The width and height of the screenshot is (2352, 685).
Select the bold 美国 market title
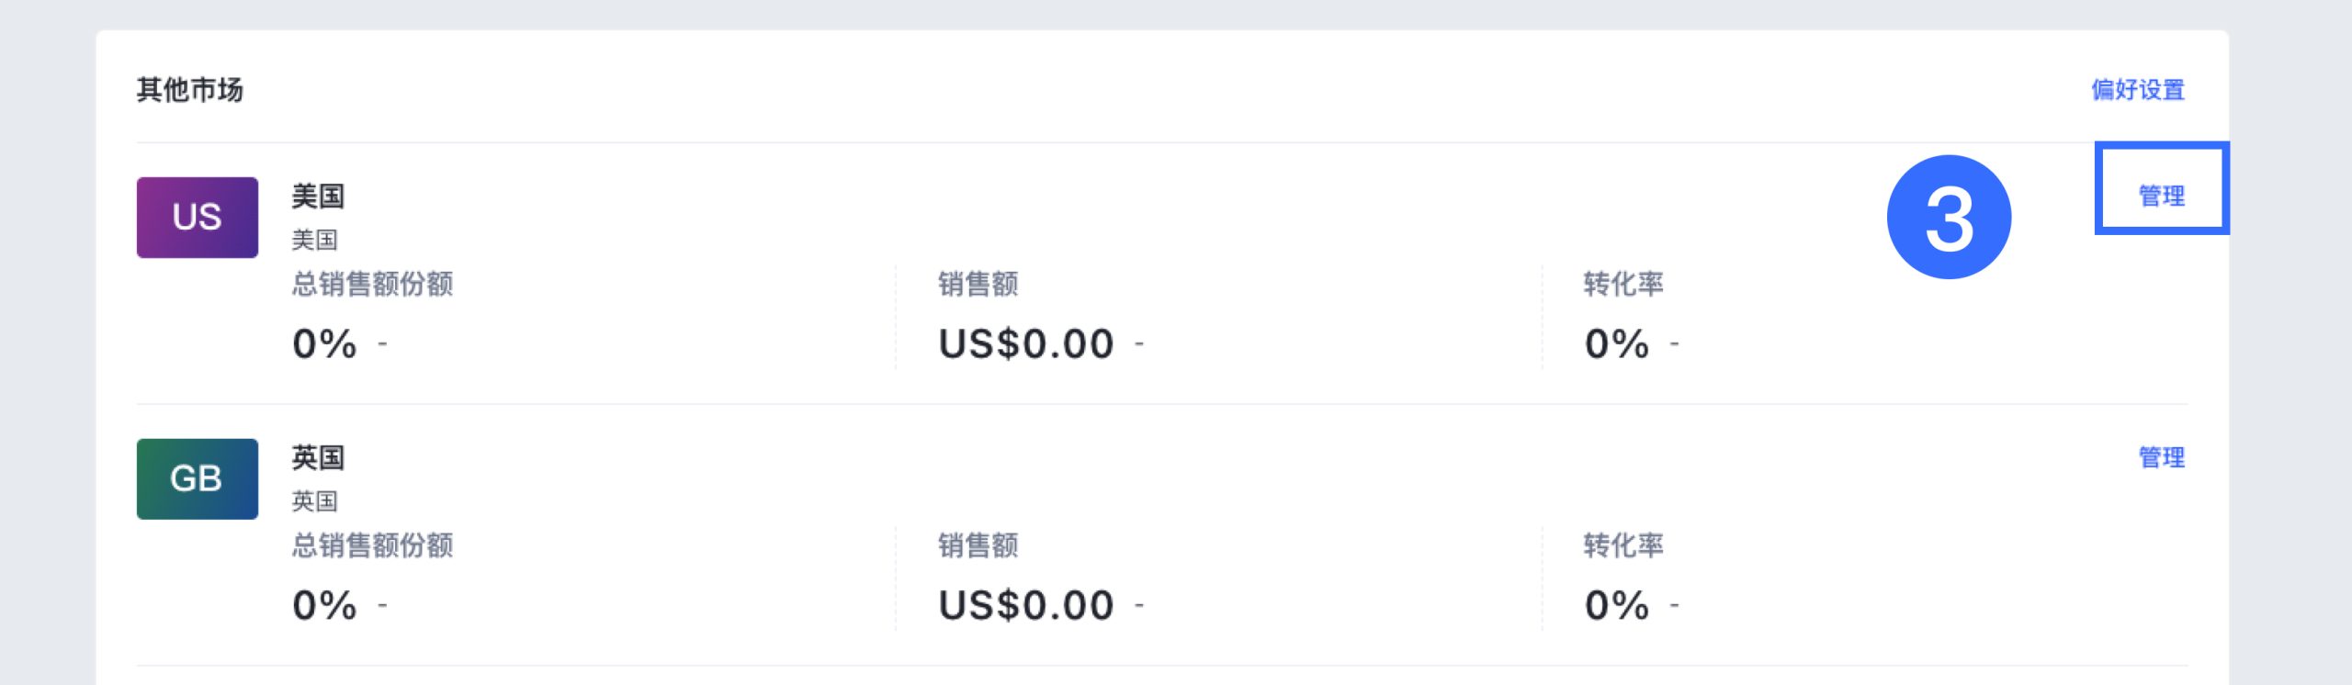pos(318,196)
